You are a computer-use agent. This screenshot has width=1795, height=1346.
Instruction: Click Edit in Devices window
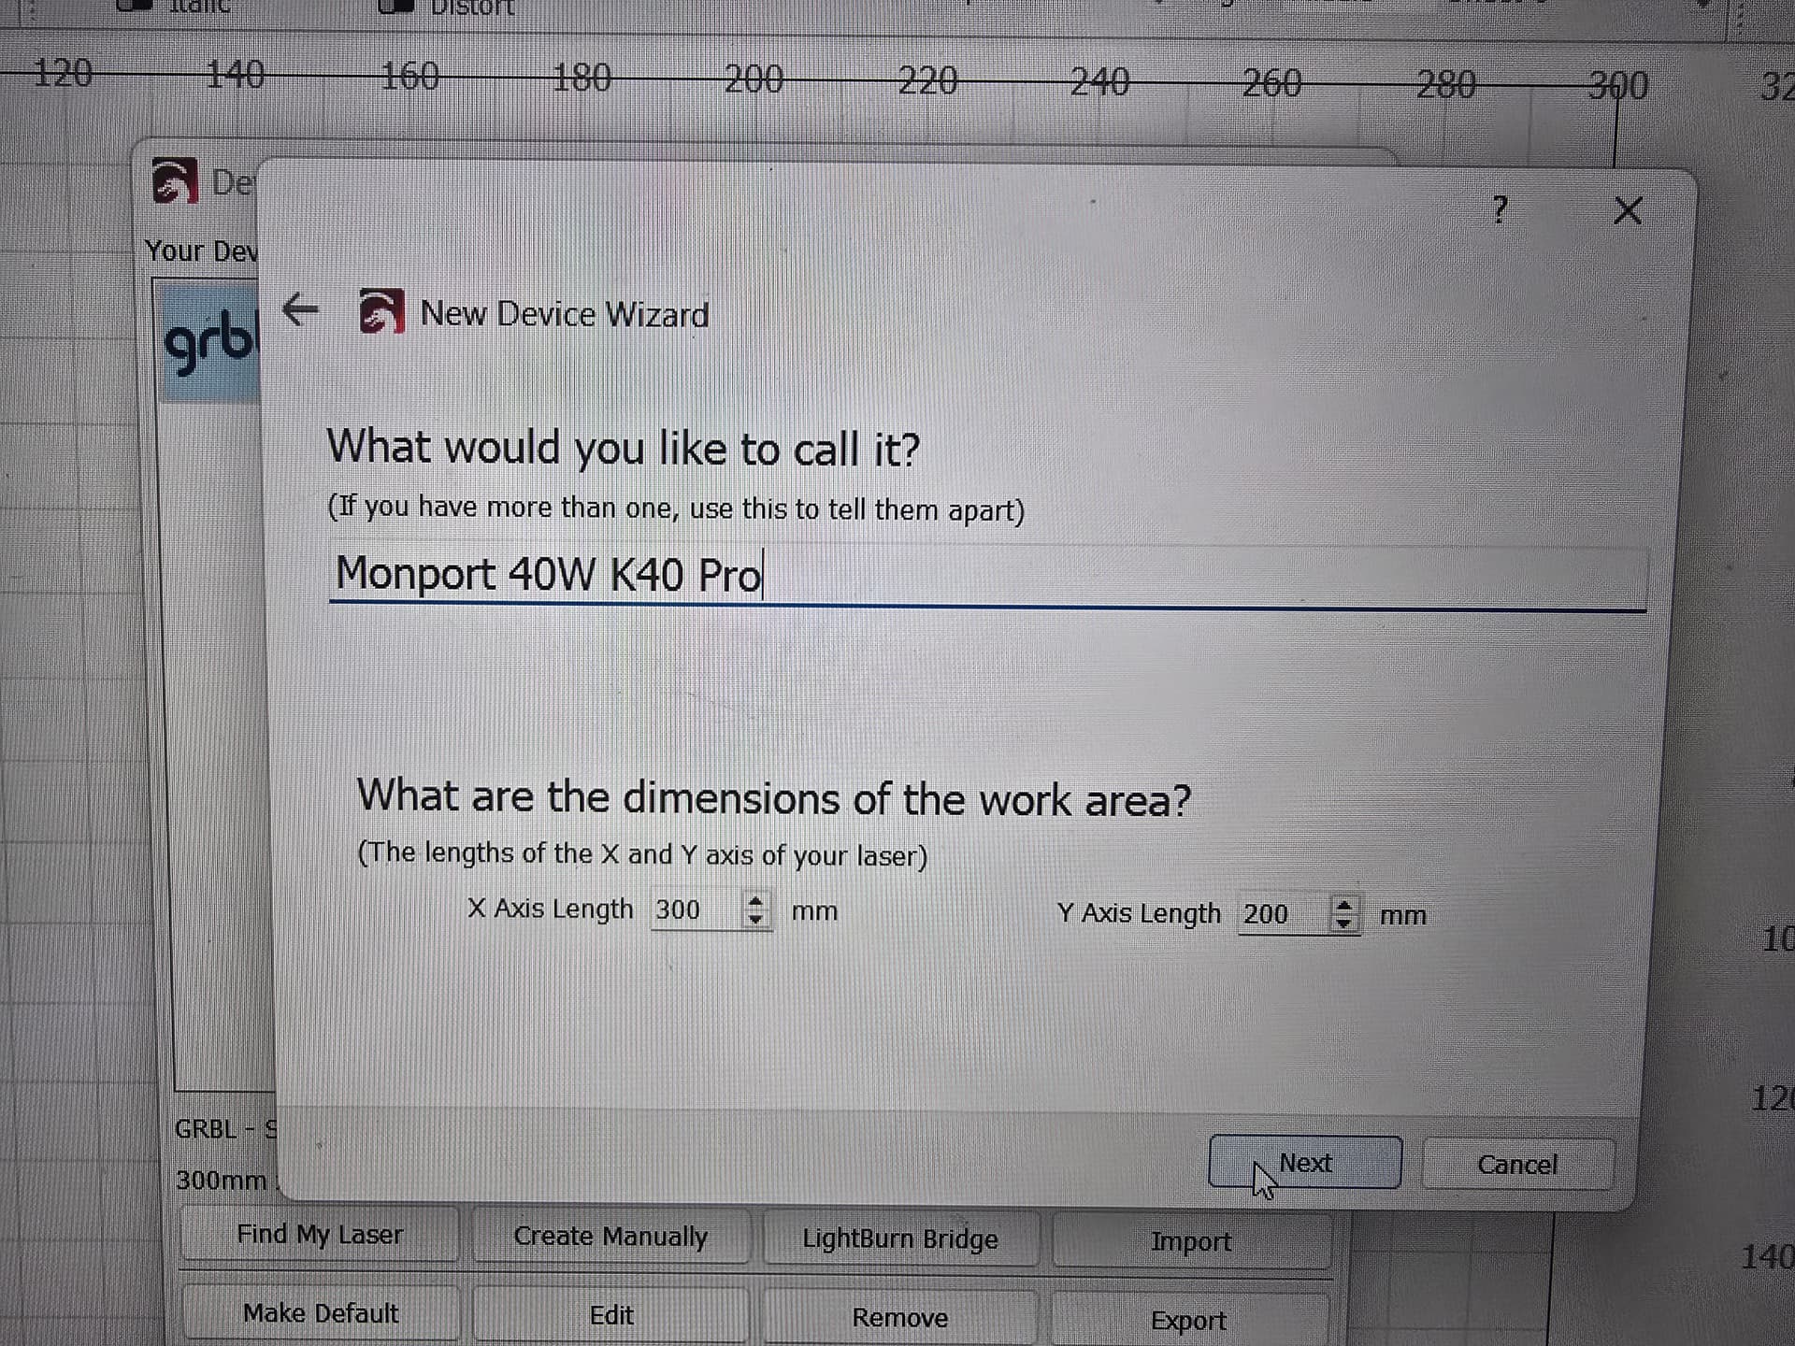tap(610, 1316)
